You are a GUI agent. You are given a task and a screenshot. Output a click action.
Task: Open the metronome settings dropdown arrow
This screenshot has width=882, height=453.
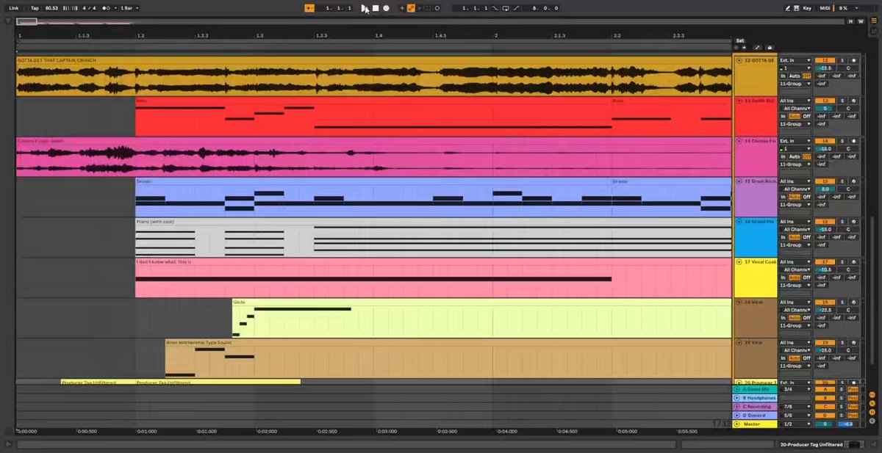pyautogui.click(x=115, y=8)
